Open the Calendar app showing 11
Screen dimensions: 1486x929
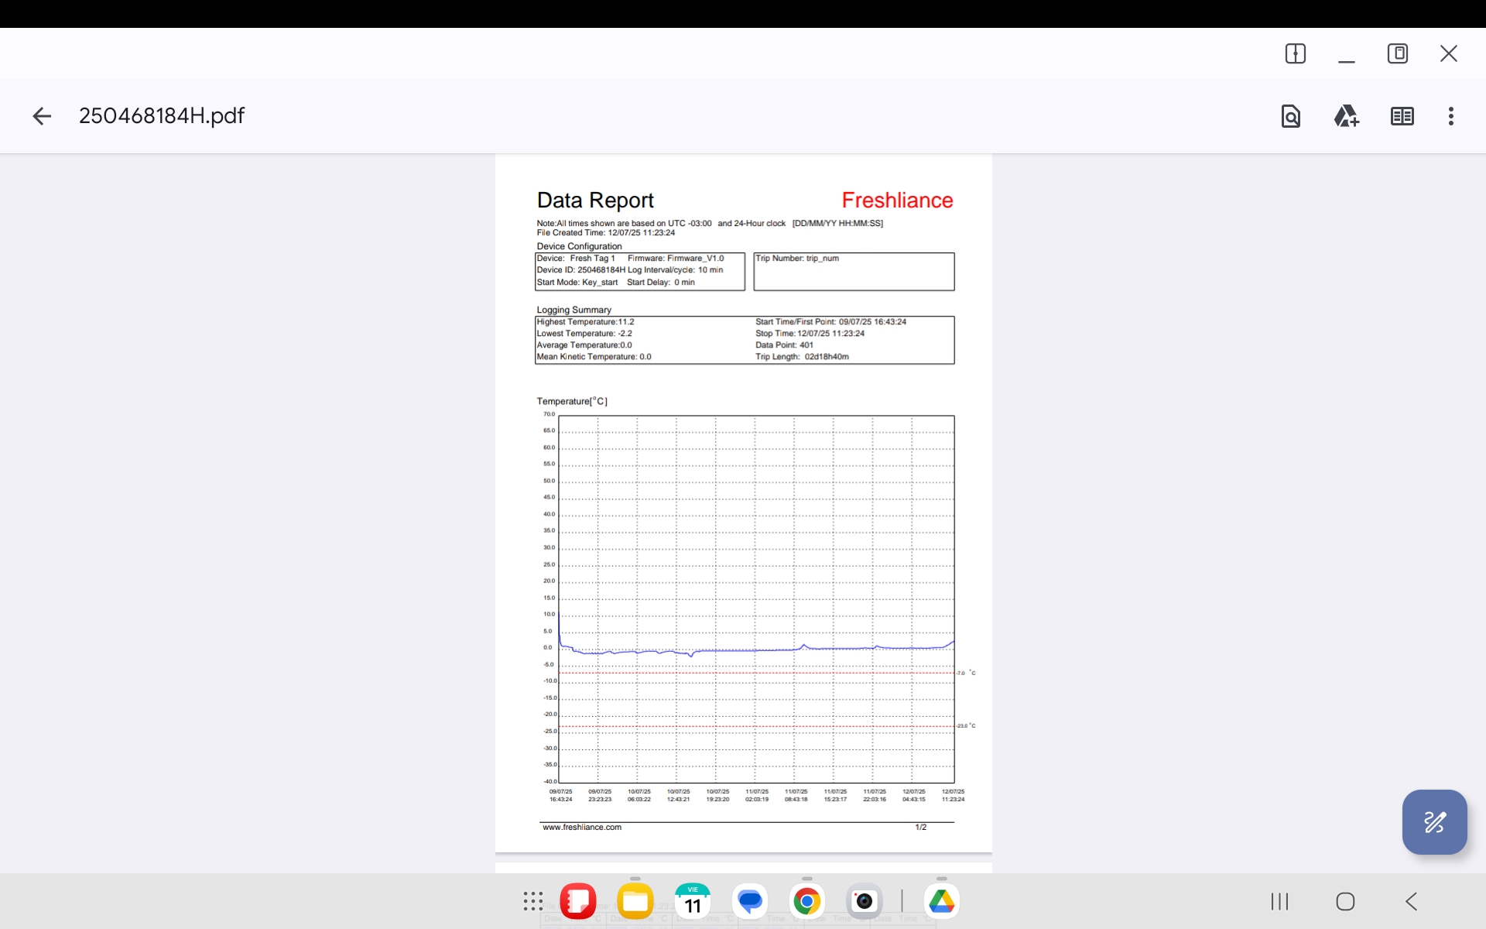pos(692,901)
